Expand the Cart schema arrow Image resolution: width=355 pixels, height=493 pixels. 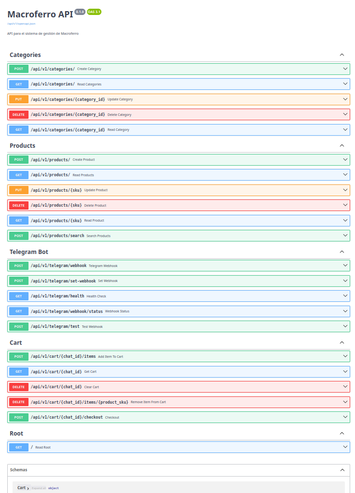(x=28, y=488)
